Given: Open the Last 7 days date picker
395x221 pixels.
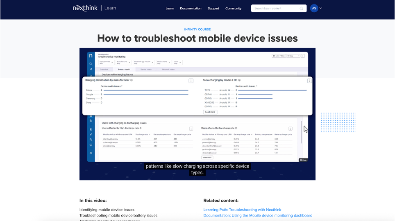Looking at the screenshot, I should coord(278,56).
